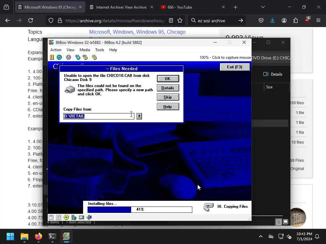Open the Chicago topic link

pos(176,32)
